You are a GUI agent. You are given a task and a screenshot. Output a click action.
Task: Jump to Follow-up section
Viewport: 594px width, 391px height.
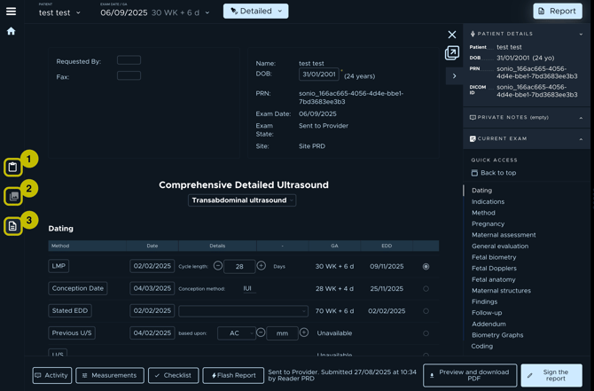pos(487,313)
